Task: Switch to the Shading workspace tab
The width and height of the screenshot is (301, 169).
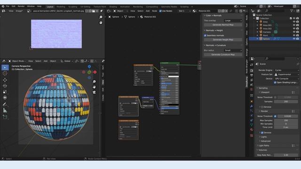Action: coord(113,7)
